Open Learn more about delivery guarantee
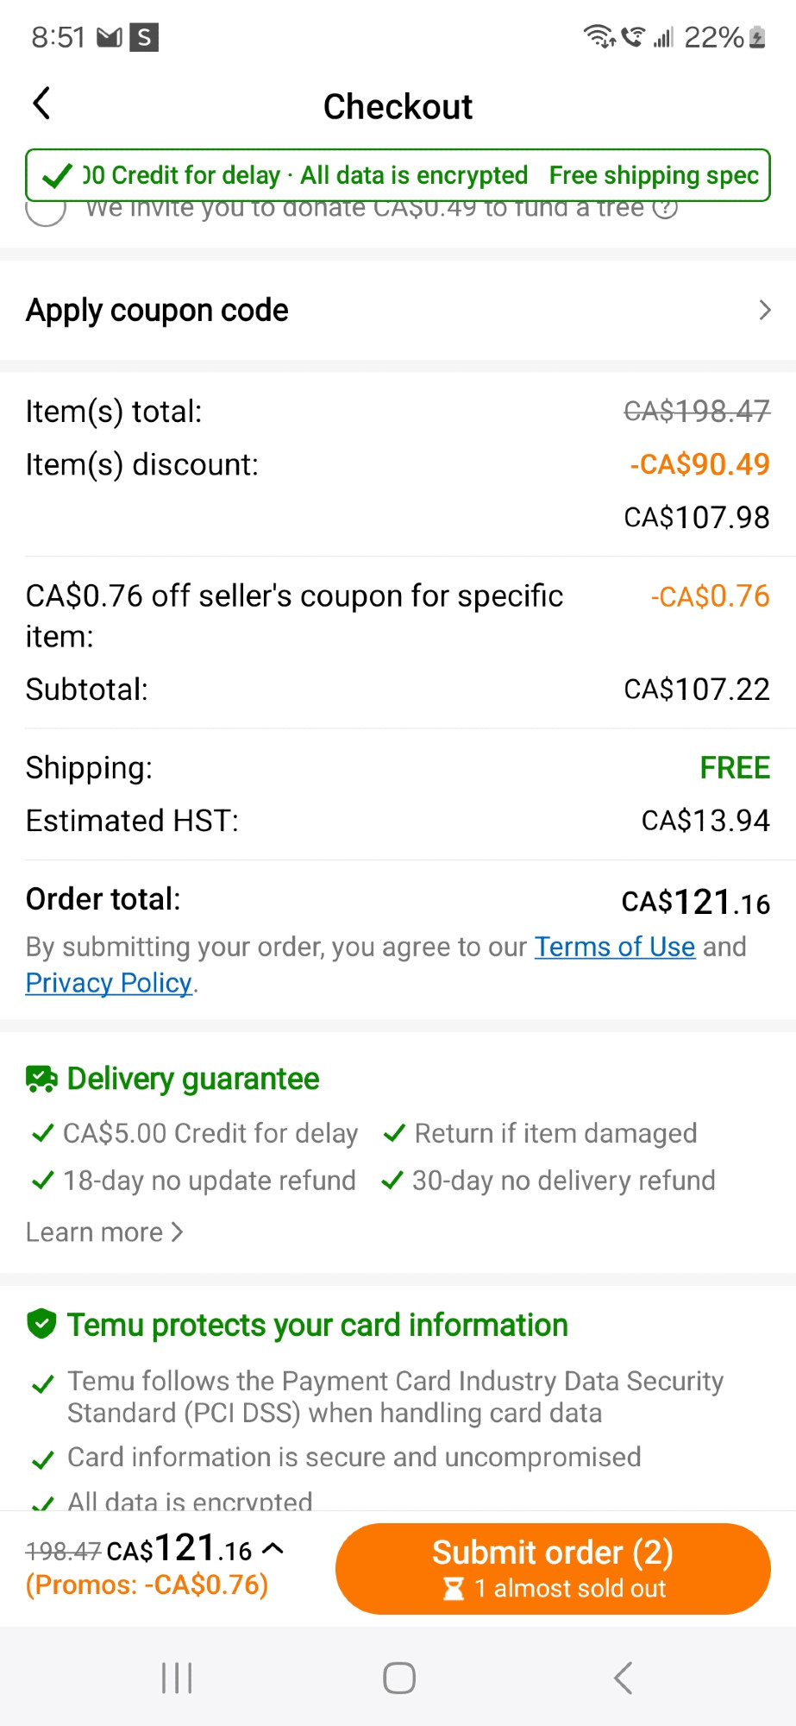This screenshot has width=796, height=1726. [104, 1232]
